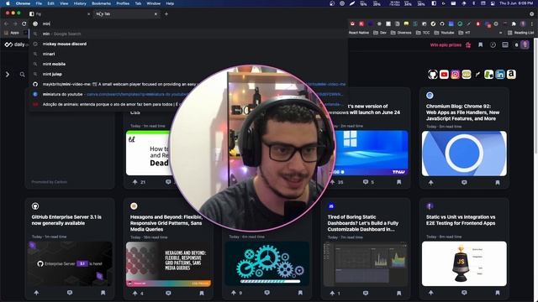The image size is (538, 302).
Task: Open Hexagons and Beyond article thumbnail
Action: (x=168, y=263)
